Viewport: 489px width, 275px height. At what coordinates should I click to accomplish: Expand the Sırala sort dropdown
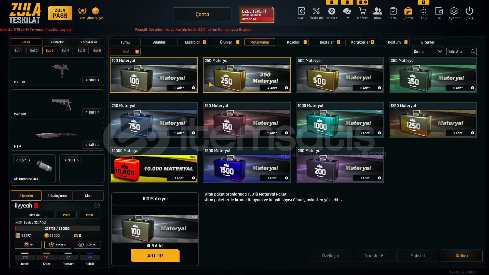pyautogui.click(x=428, y=51)
